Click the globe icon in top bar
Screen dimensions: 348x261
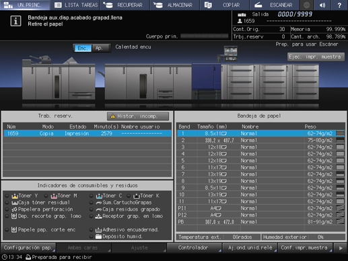[x=306, y=5]
